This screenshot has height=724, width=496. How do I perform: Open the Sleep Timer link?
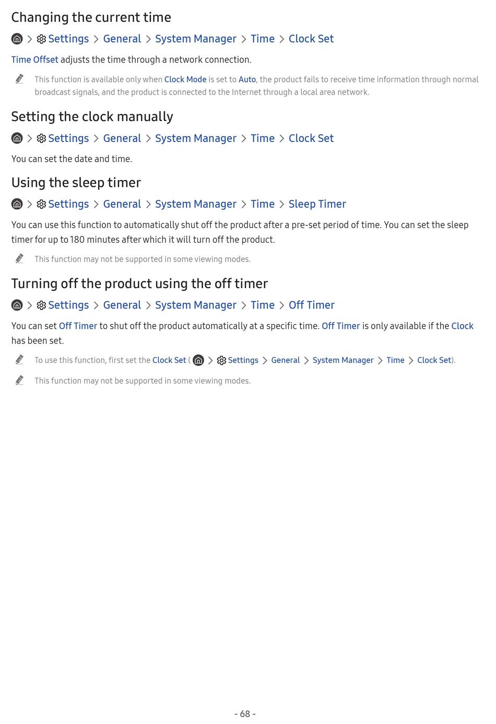317,204
